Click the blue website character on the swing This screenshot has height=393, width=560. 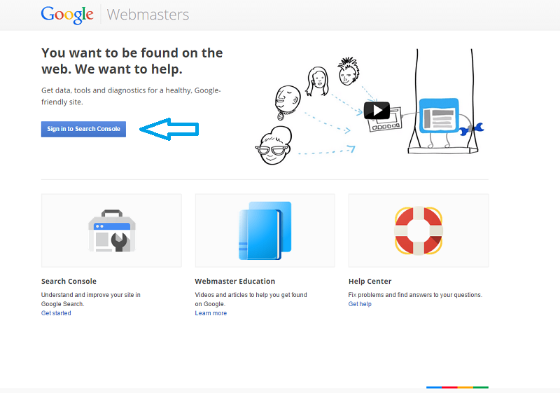click(439, 116)
